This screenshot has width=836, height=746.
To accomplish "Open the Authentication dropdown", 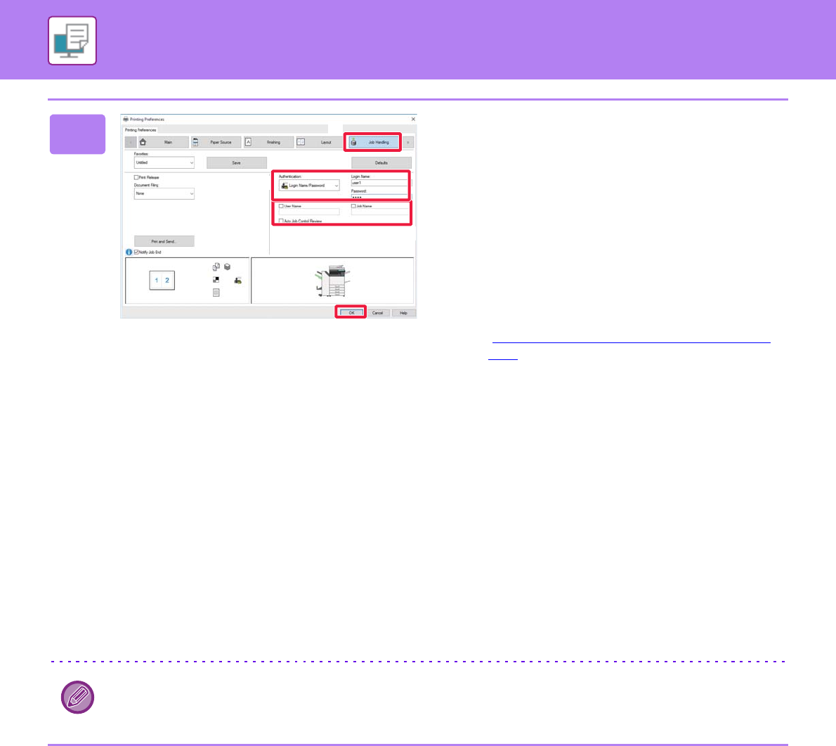I will pyautogui.click(x=309, y=185).
